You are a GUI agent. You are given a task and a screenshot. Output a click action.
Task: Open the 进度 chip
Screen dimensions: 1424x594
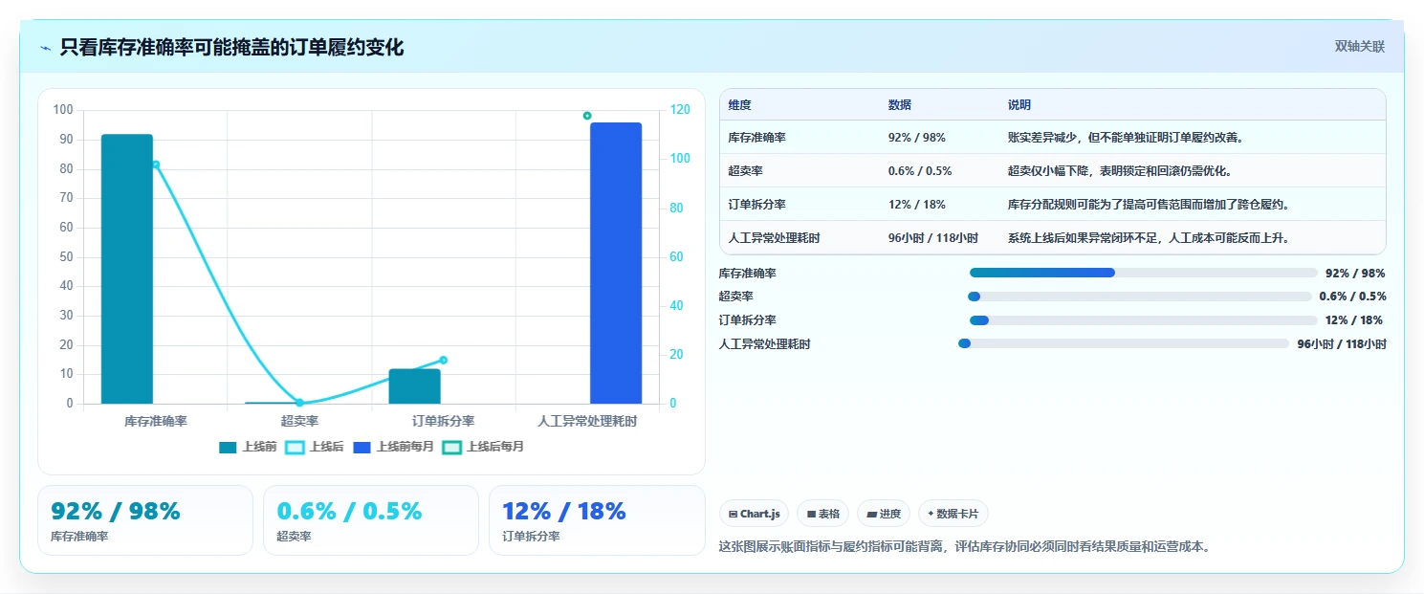coord(884,514)
